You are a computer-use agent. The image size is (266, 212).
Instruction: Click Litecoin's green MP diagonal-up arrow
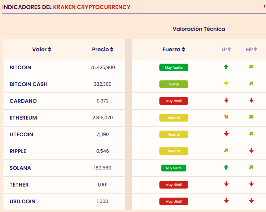251,134
